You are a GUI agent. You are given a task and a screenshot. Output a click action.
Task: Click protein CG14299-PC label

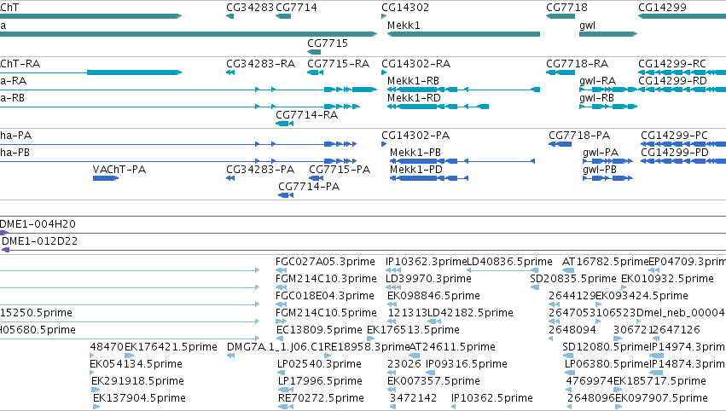(674, 136)
